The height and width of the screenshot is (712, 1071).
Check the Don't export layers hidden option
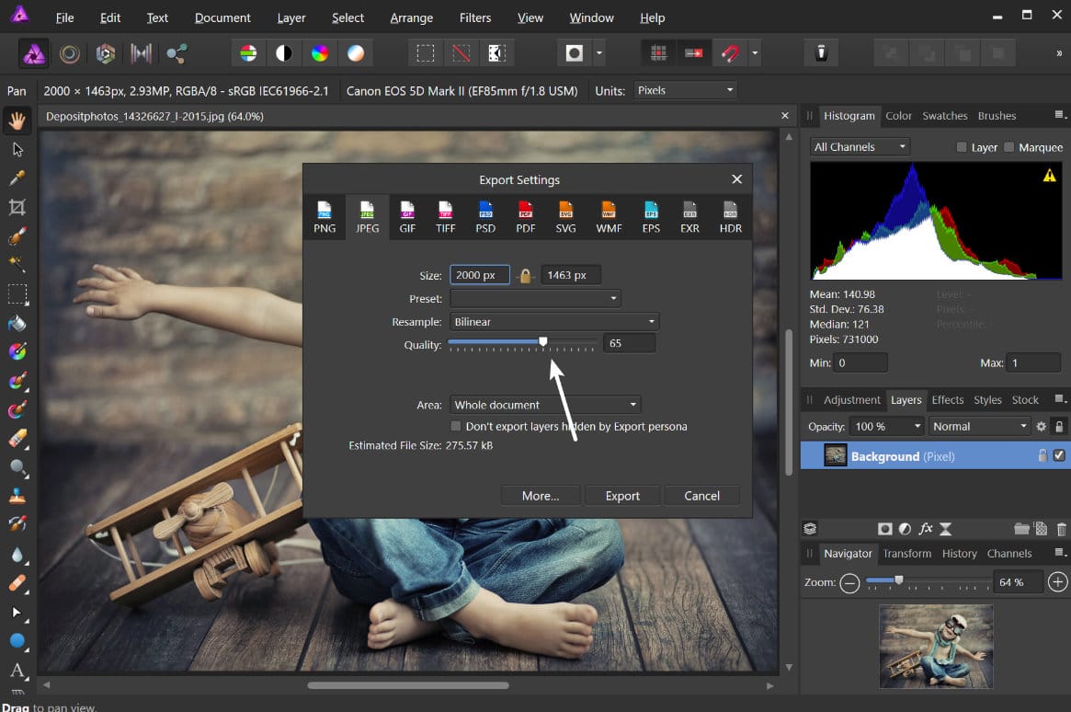coord(456,426)
